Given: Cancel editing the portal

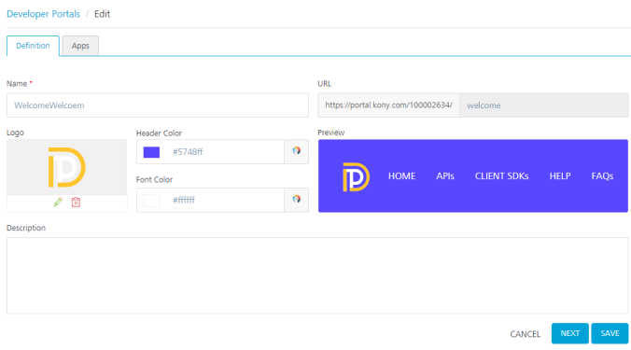Looking at the screenshot, I should (526, 334).
